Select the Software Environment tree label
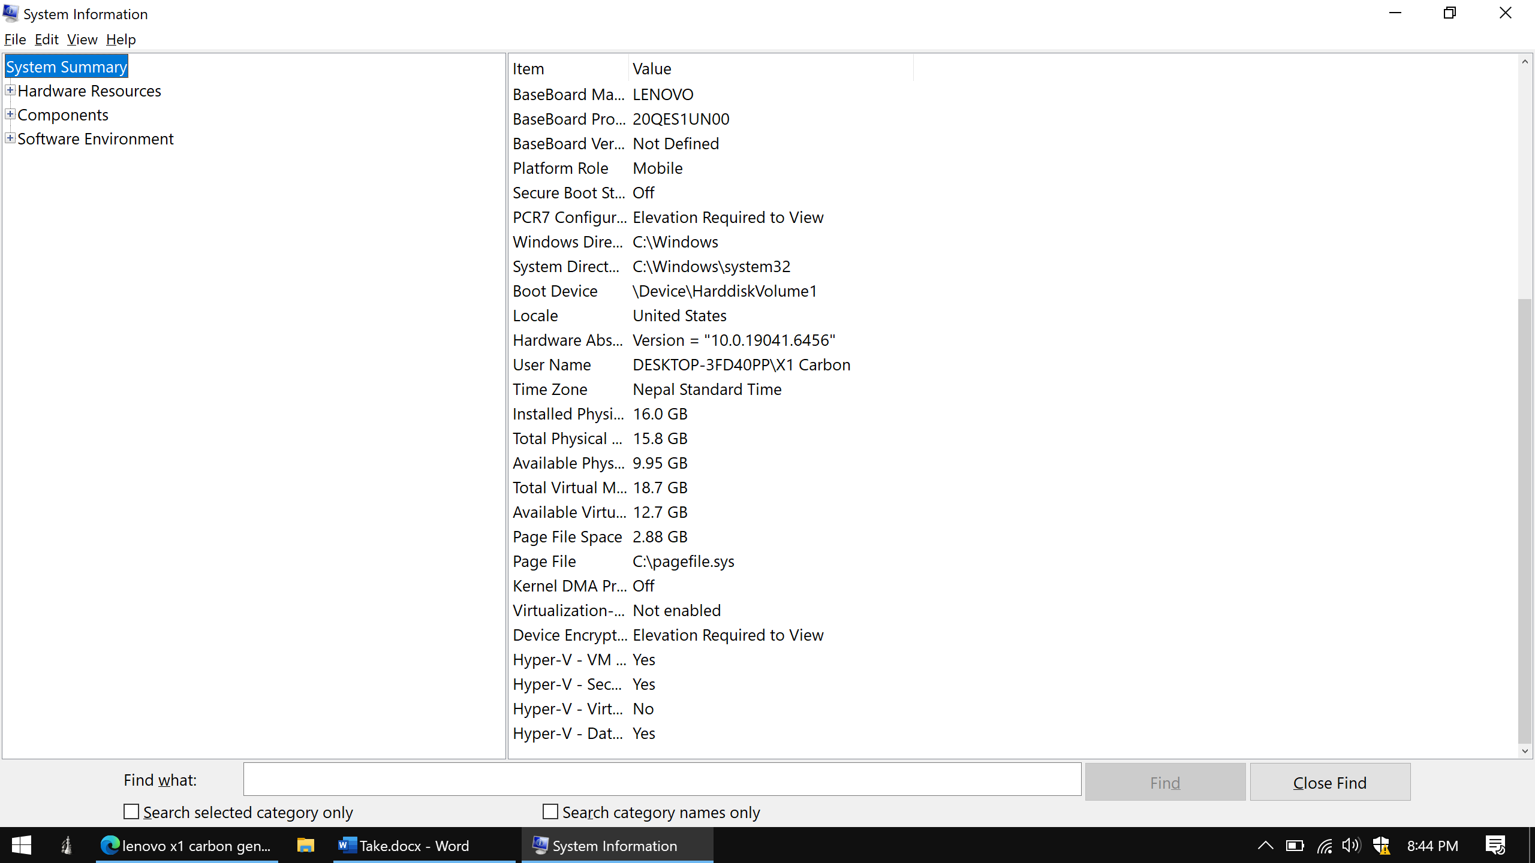Image resolution: width=1535 pixels, height=863 pixels. (95, 138)
